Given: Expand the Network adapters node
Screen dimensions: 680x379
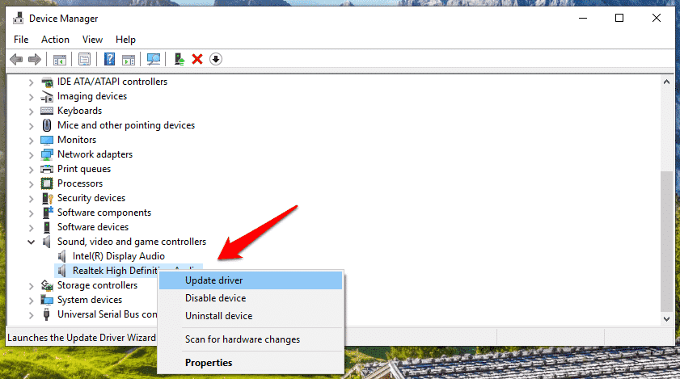Looking at the screenshot, I should [x=31, y=155].
